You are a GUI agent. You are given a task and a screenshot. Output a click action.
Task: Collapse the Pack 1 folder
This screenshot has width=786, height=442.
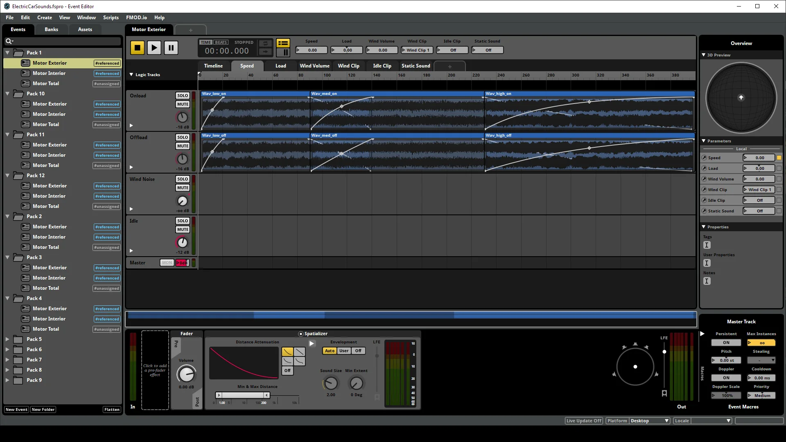point(7,53)
